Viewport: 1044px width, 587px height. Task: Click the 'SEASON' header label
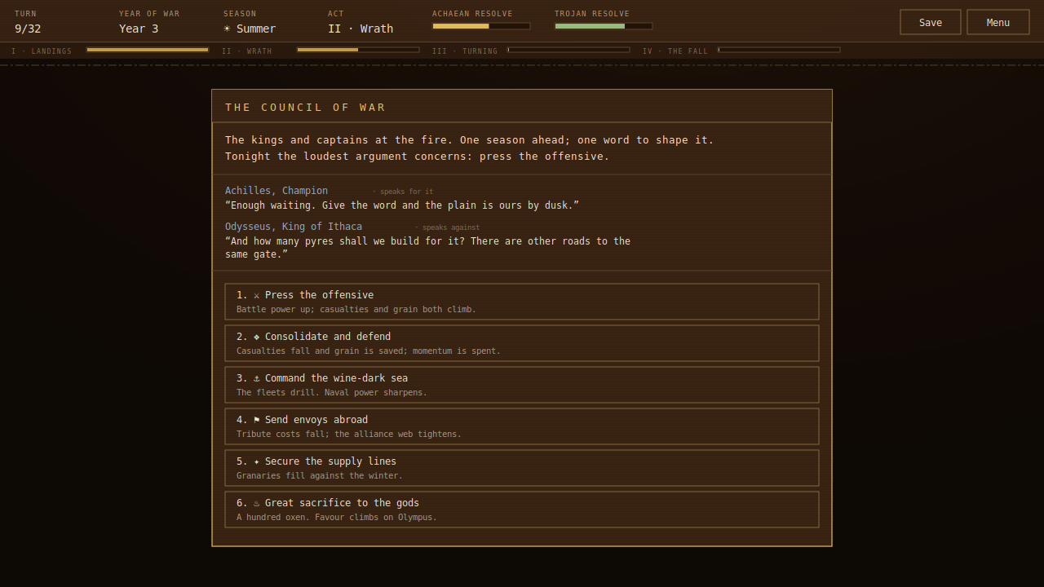[240, 14]
